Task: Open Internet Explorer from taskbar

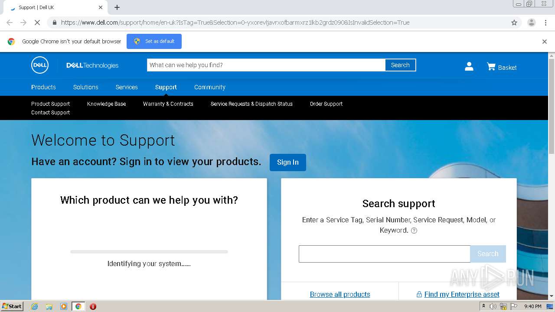Action: (x=34, y=306)
